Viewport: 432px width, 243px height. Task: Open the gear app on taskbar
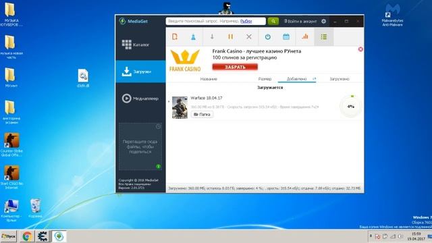tap(43, 236)
